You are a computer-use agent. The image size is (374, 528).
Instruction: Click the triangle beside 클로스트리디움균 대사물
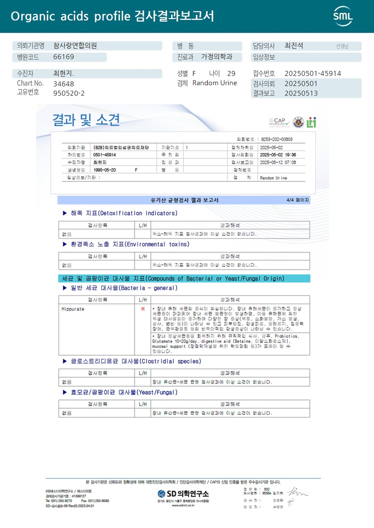[x=64, y=361]
